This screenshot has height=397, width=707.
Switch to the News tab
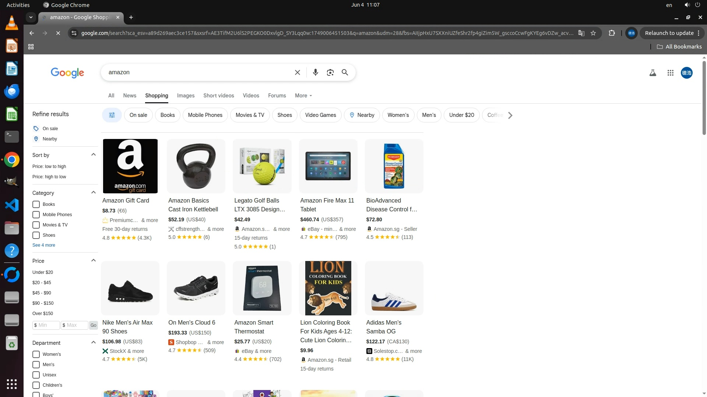[x=130, y=96]
